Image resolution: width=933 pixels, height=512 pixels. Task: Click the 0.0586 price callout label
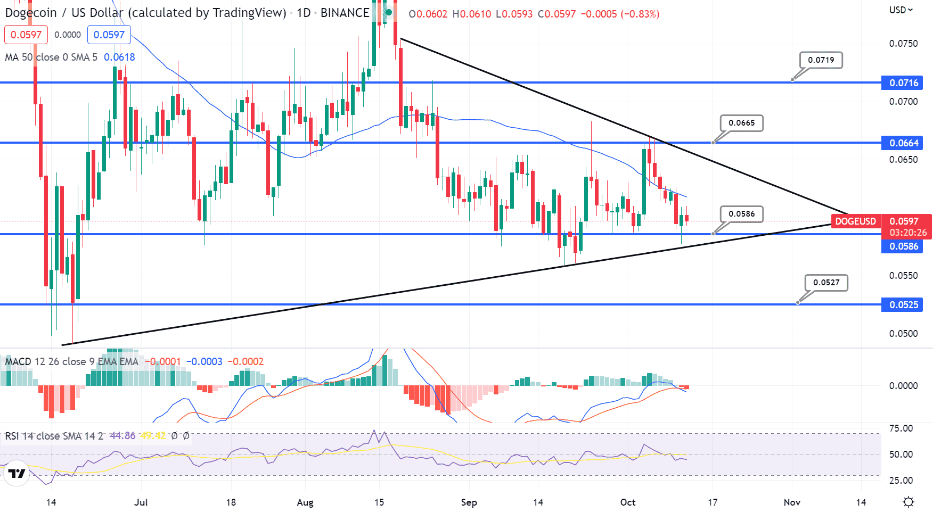point(742,214)
